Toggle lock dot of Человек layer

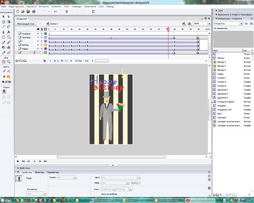tap(42, 37)
